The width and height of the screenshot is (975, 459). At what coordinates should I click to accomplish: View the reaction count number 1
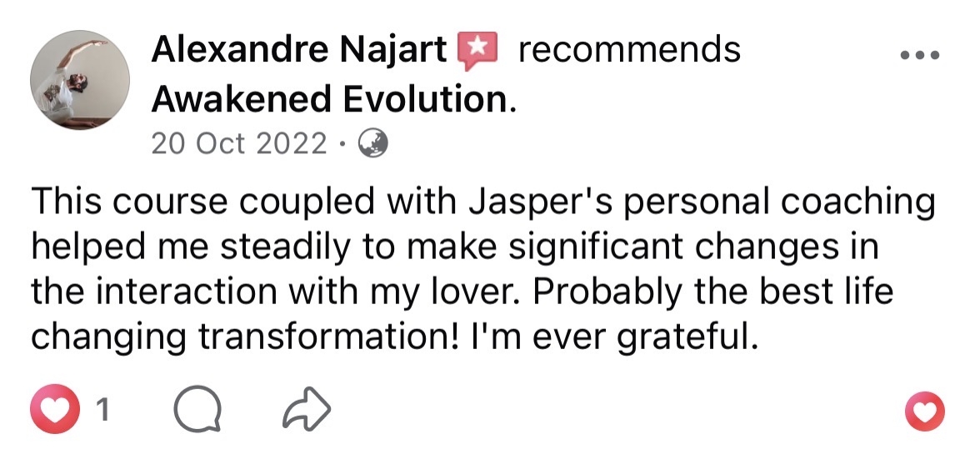pos(104,410)
